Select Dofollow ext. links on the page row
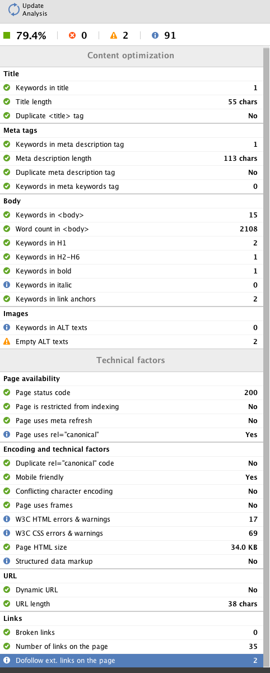The image size is (270, 673). coord(131,661)
